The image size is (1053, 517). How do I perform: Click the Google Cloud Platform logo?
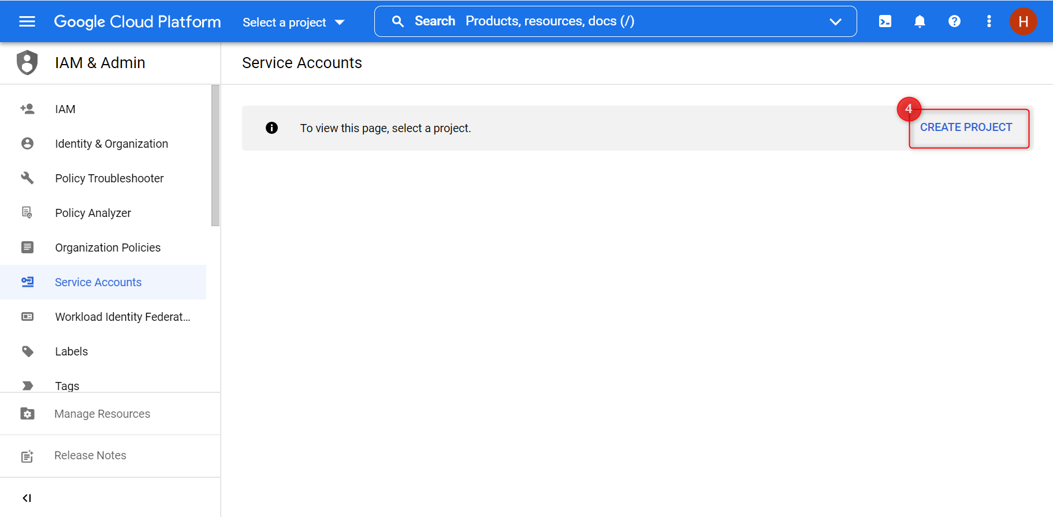tap(137, 21)
